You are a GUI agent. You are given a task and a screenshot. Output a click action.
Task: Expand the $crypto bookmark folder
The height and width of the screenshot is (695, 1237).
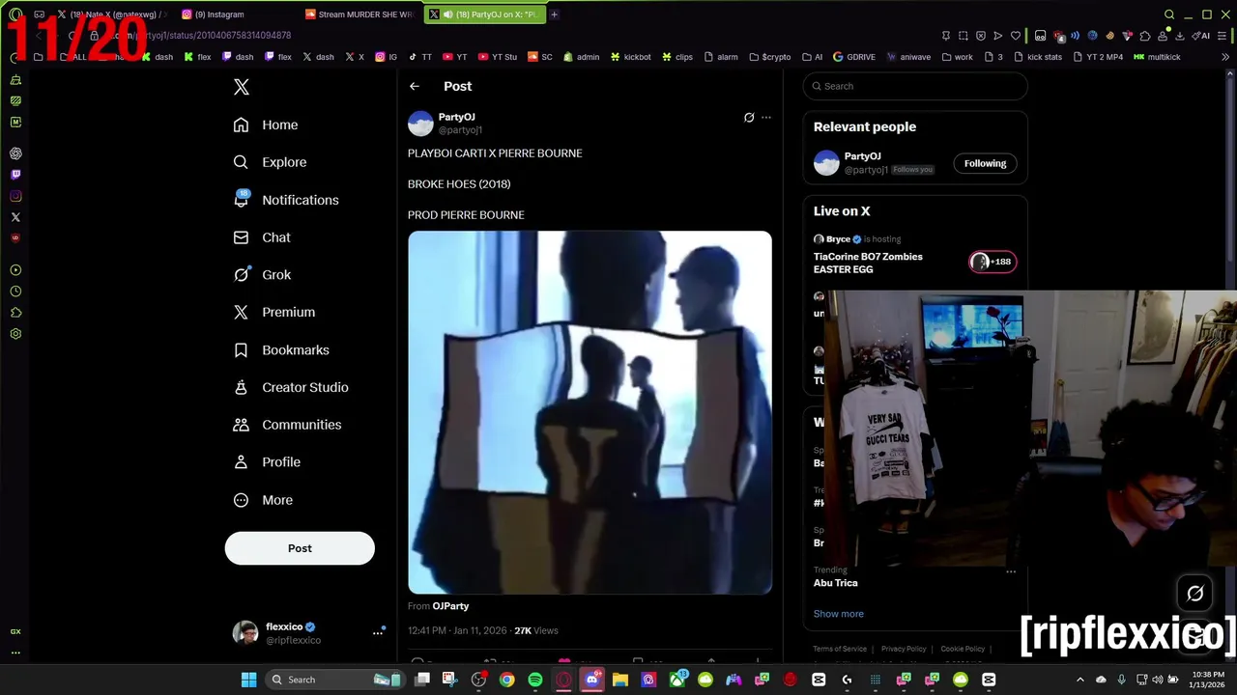click(769, 57)
